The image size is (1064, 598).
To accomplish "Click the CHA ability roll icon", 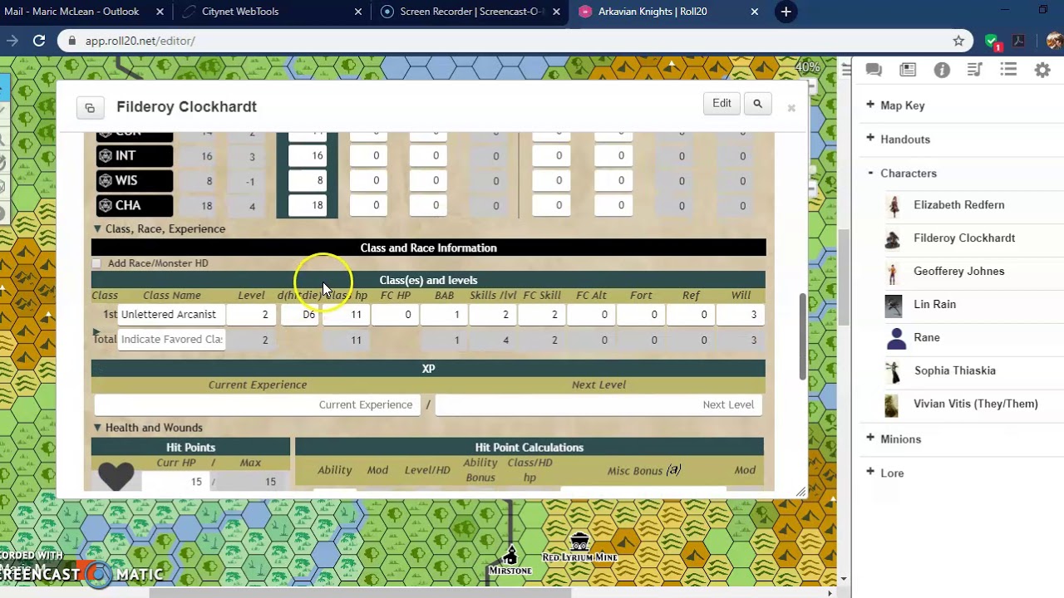I will point(106,206).
